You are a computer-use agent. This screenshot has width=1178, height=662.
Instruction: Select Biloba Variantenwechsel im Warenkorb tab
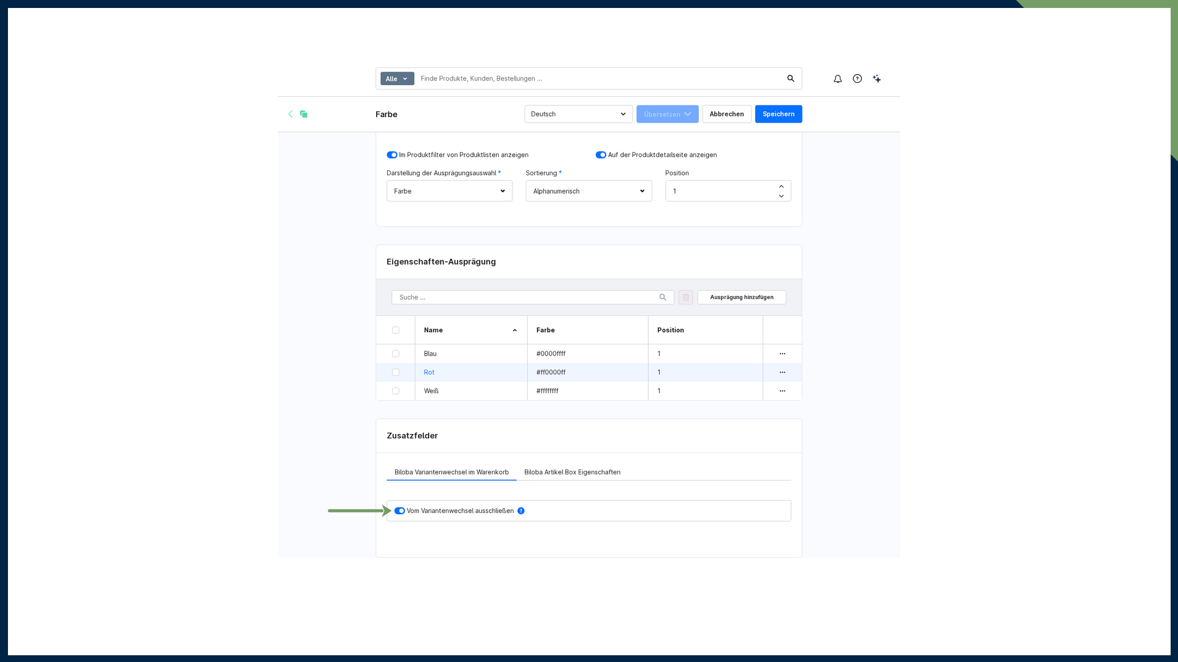click(452, 472)
